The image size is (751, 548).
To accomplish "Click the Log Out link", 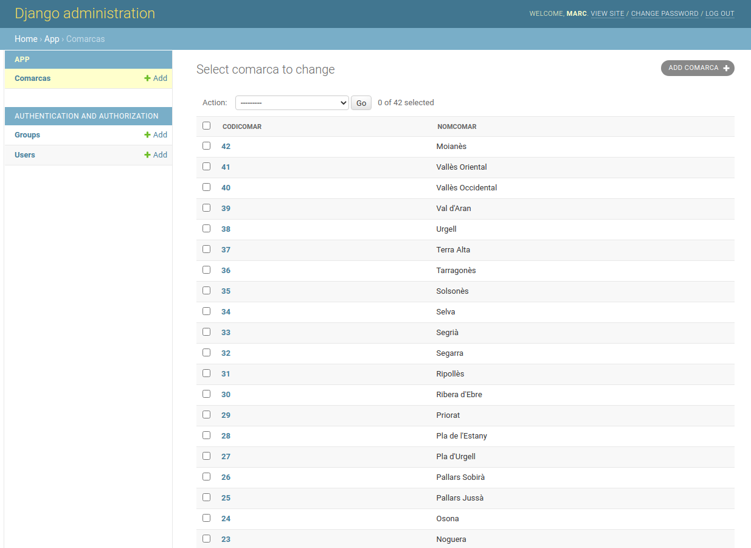I will click(x=719, y=14).
